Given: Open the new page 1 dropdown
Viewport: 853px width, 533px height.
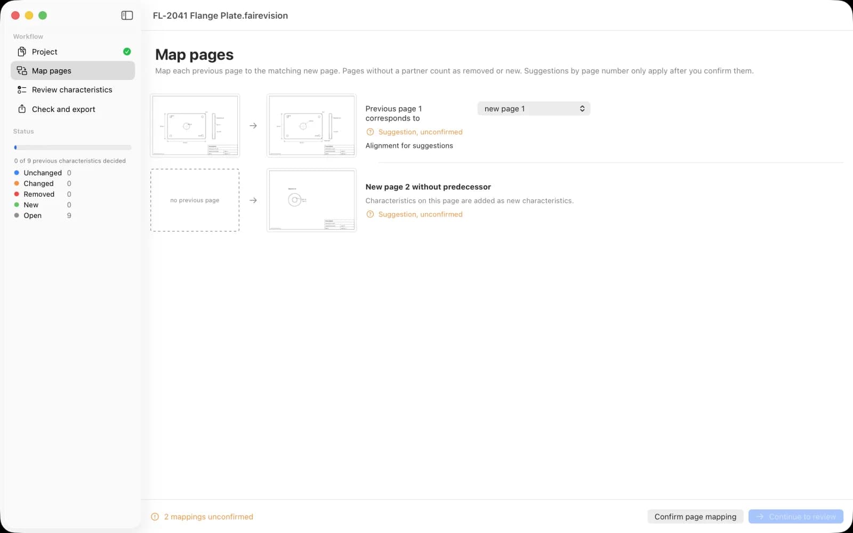Looking at the screenshot, I should pos(534,109).
